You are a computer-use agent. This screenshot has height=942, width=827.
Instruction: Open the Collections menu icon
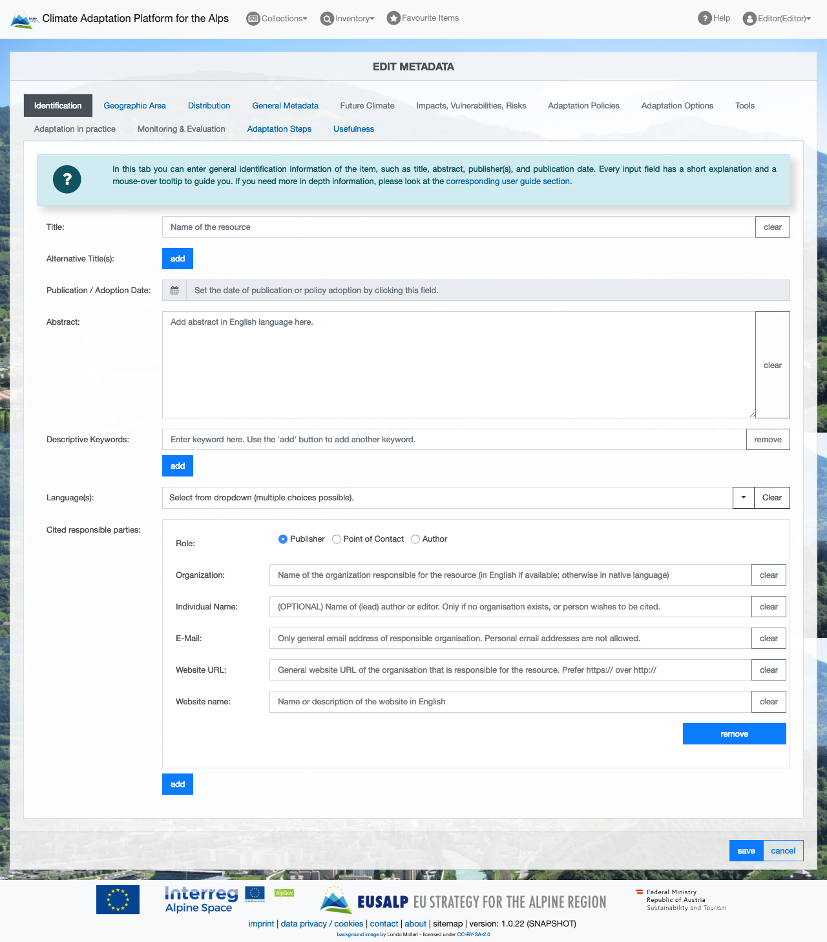pyautogui.click(x=253, y=19)
